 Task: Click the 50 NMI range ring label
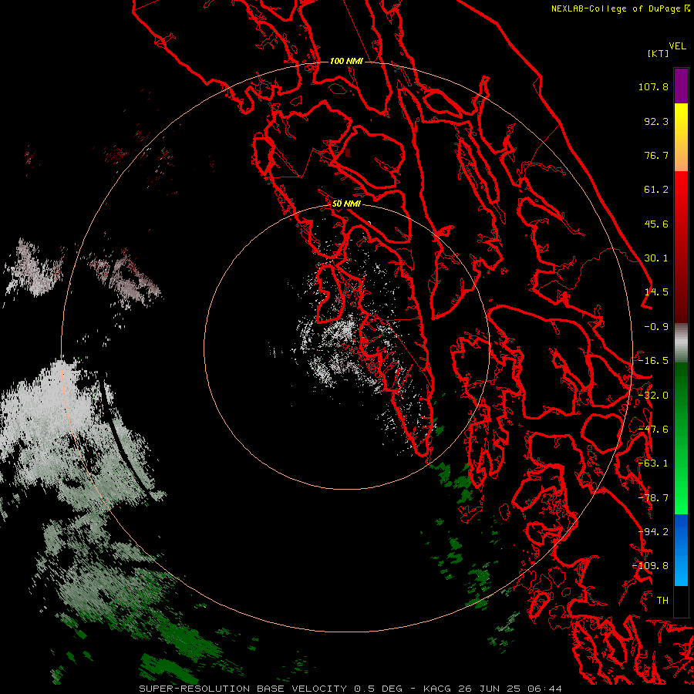(346, 204)
